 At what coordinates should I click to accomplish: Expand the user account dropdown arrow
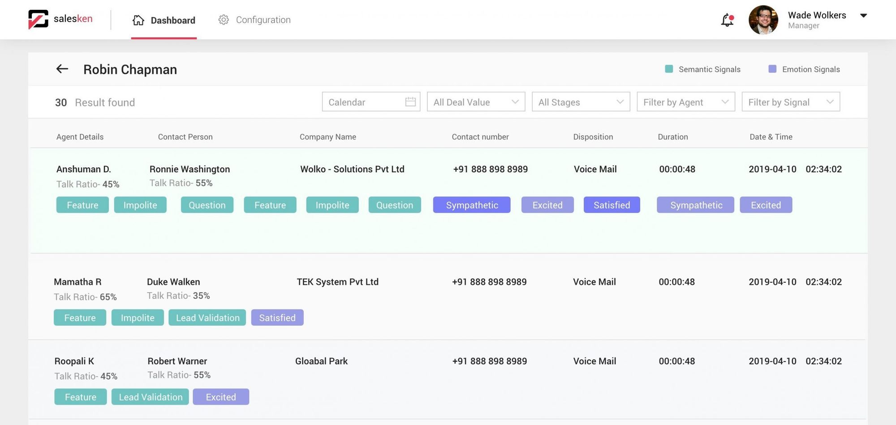pos(863,16)
